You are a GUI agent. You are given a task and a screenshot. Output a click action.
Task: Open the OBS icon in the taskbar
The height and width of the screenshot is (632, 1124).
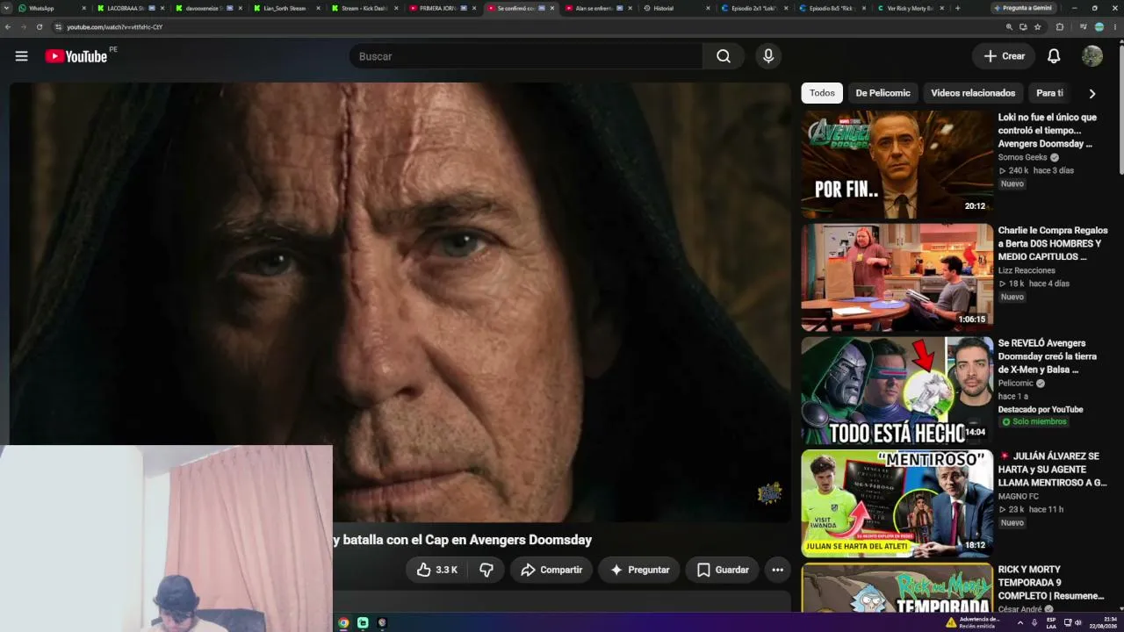382,622
